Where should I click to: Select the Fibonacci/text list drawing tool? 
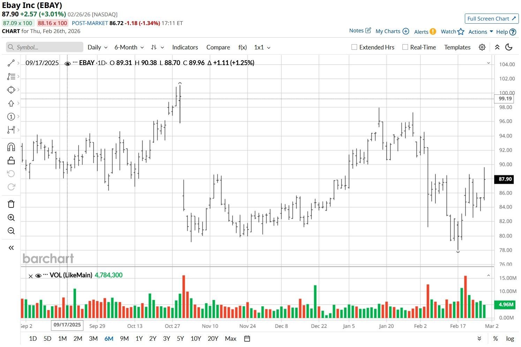coord(11,76)
